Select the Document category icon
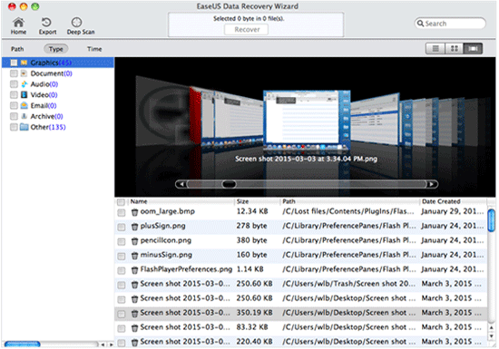 pos(24,73)
